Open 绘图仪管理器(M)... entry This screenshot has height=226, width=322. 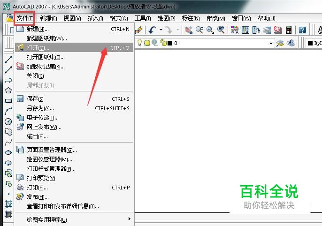pyautogui.click(x=74, y=159)
